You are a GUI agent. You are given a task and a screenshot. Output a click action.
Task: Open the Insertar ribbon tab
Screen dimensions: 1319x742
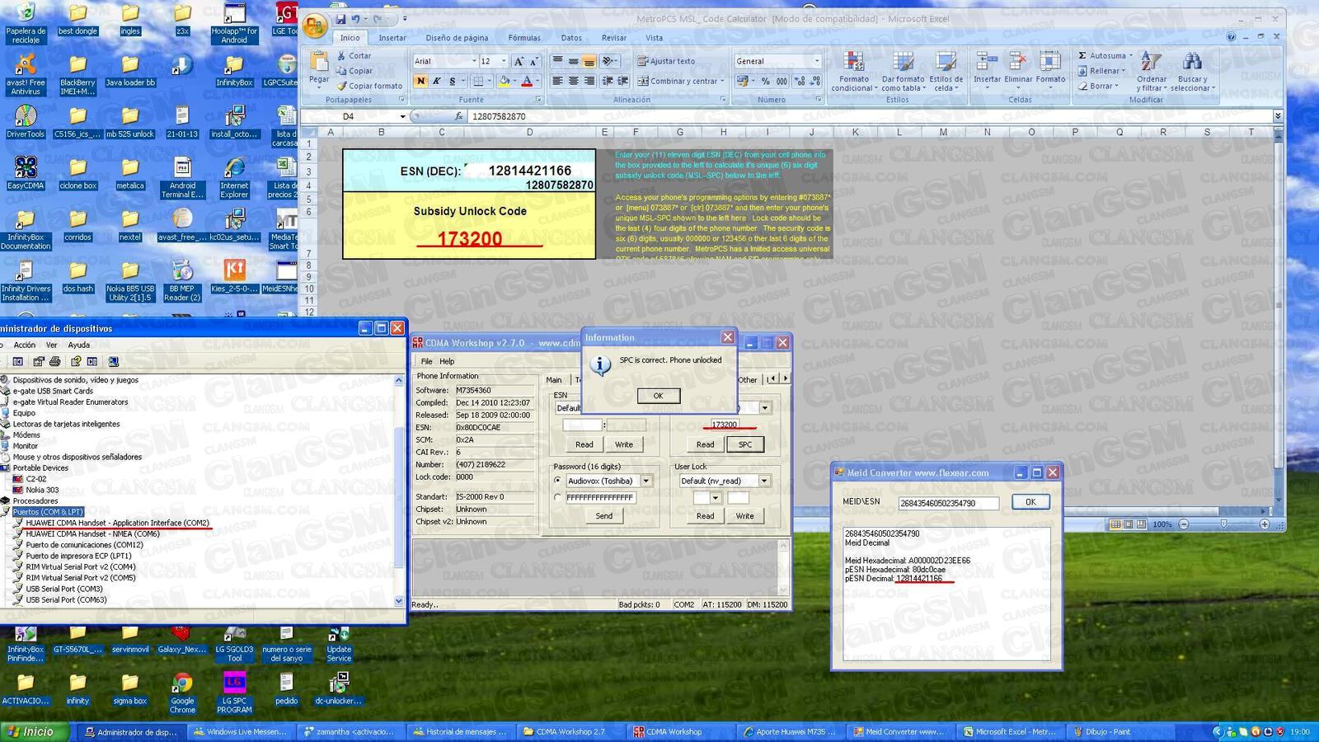tap(392, 38)
